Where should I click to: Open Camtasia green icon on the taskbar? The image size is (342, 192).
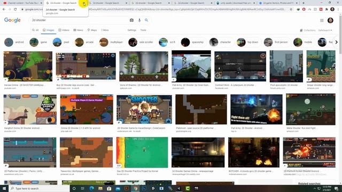coord(188,188)
